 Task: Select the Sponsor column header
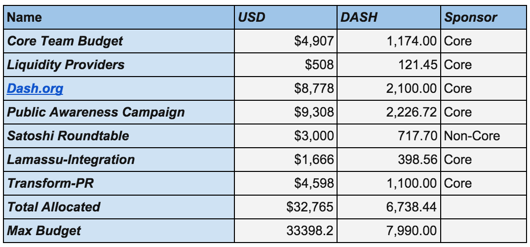click(483, 17)
